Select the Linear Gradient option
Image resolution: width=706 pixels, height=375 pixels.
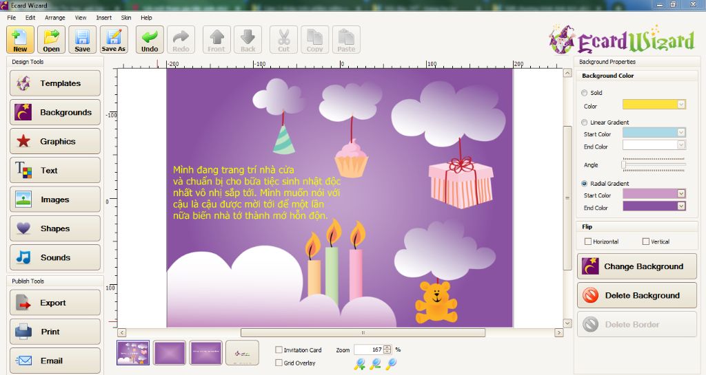tap(585, 122)
